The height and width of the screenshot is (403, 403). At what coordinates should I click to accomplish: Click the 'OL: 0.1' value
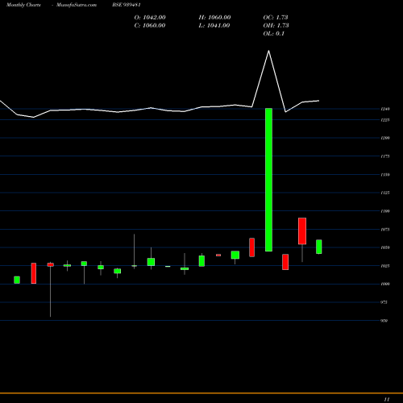(x=274, y=34)
